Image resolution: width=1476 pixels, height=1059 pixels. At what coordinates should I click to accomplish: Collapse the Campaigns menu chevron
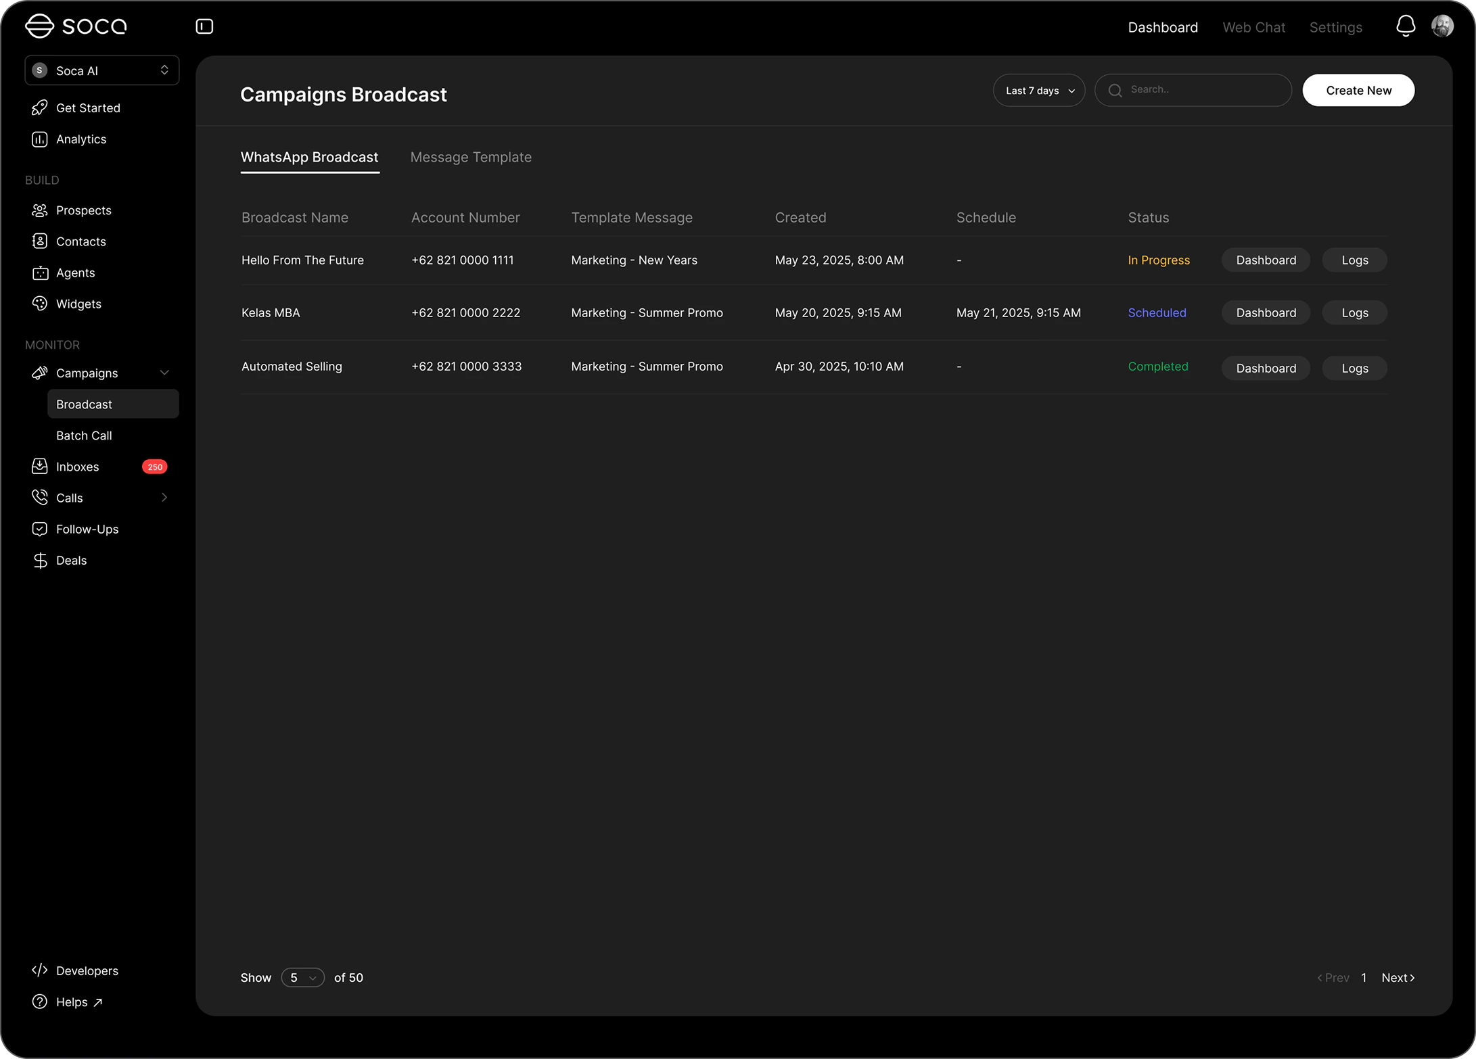[x=164, y=373]
